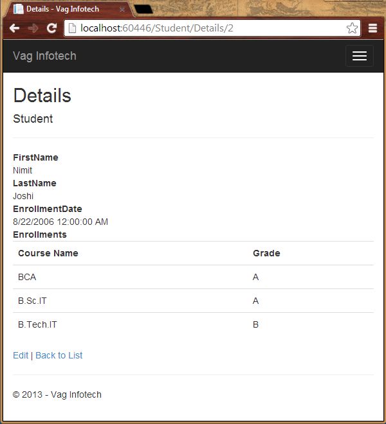Click the Details heading

[42, 96]
